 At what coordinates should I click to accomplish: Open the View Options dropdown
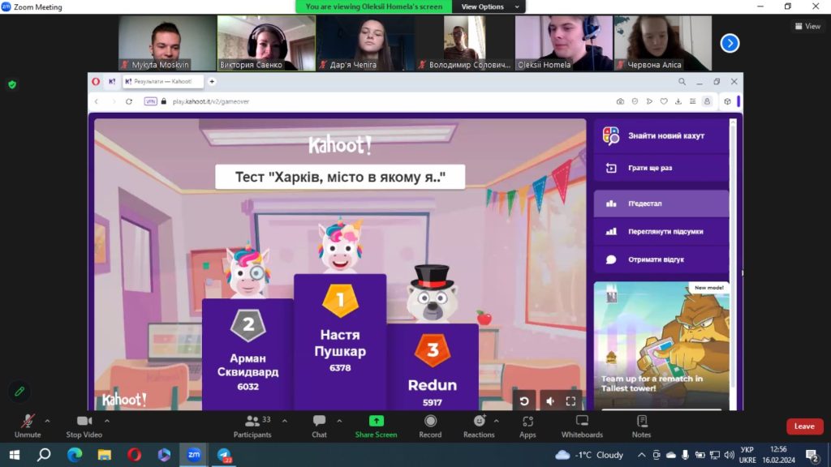point(489,6)
